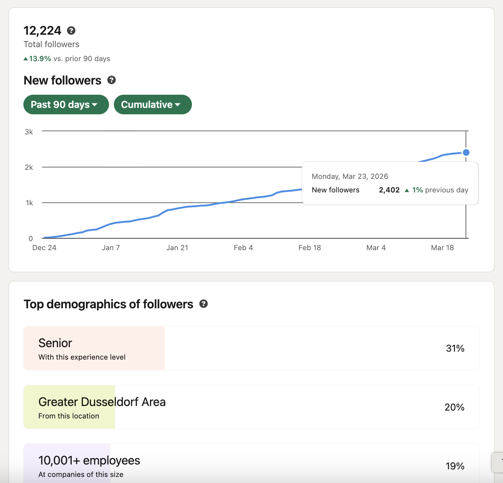Open the help tooltip beside total followers count
Screen dimensions: 503x483
click(71, 31)
